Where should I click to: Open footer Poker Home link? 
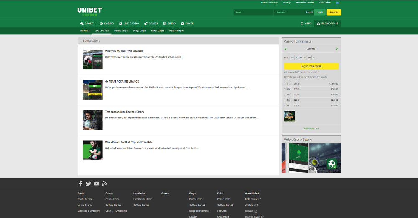(224, 199)
